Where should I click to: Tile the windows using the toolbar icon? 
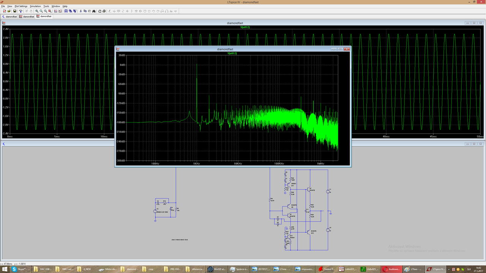pos(66,11)
